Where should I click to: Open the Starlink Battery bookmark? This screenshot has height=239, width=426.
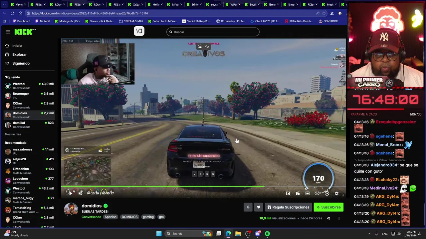[196, 21]
